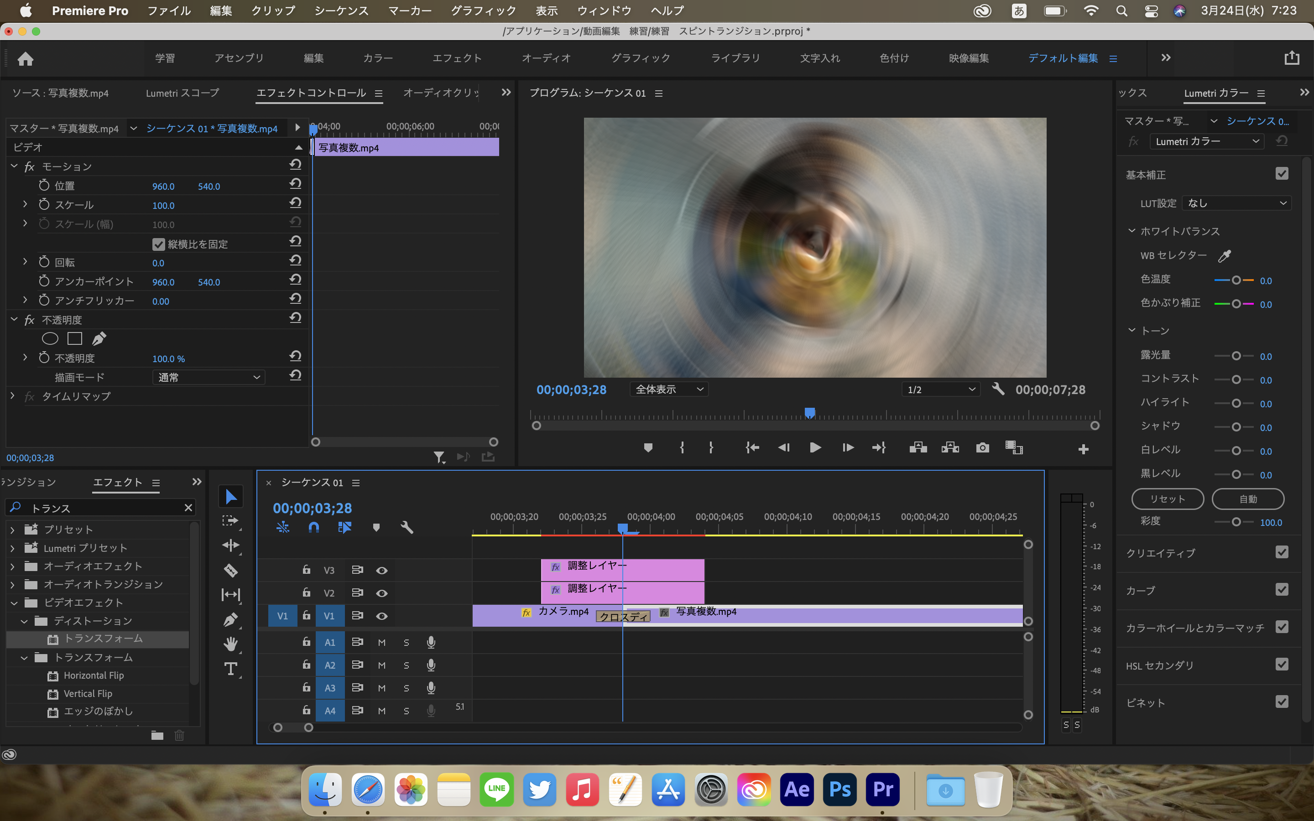Switch to the エフェクト workspace tab
Viewport: 1314px width, 821px height.
coord(457,58)
